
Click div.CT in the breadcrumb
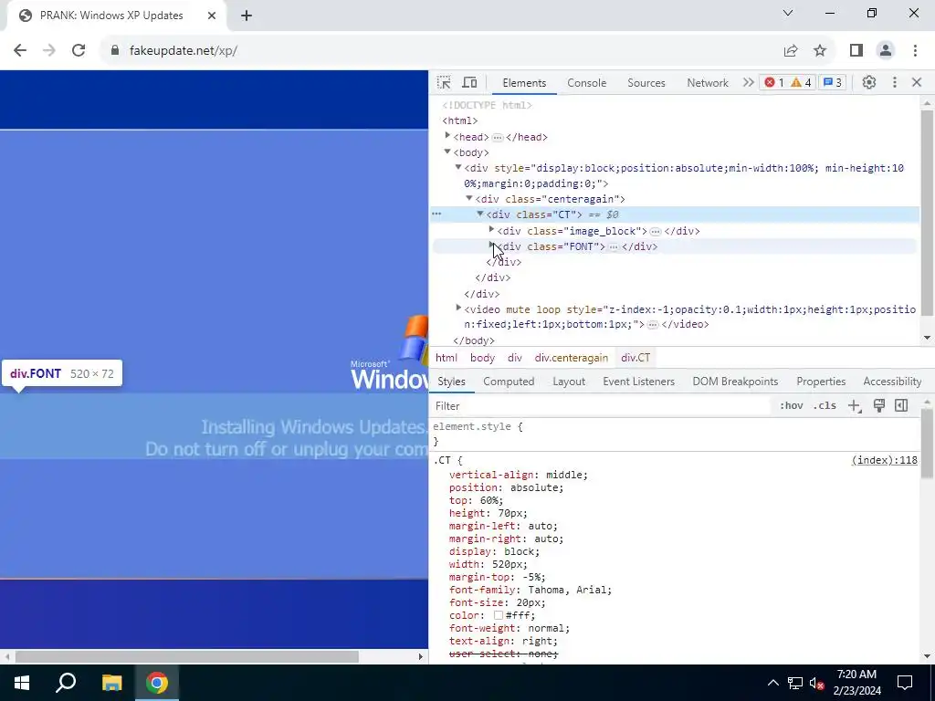click(636, 358)
